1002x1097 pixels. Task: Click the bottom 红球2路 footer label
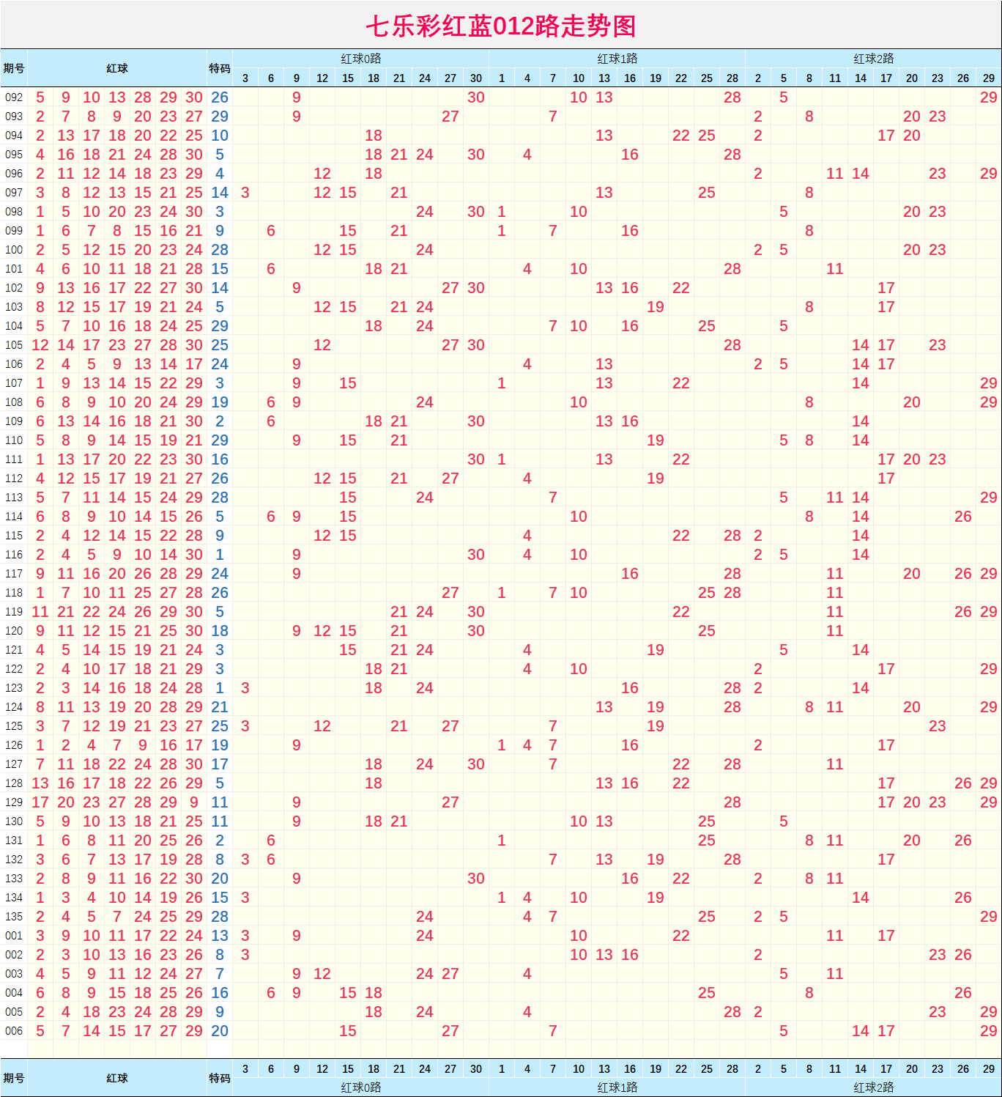click(x=874, y=1087)
